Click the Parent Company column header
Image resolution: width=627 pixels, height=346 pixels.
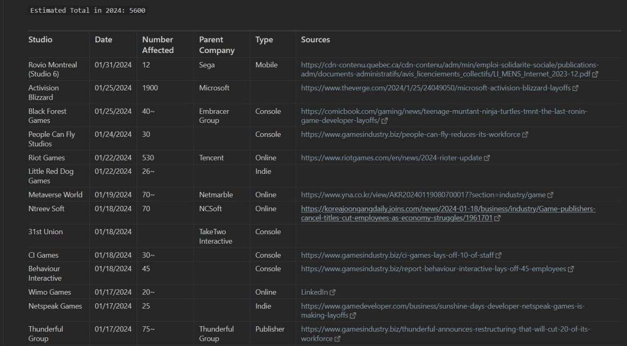217,45
